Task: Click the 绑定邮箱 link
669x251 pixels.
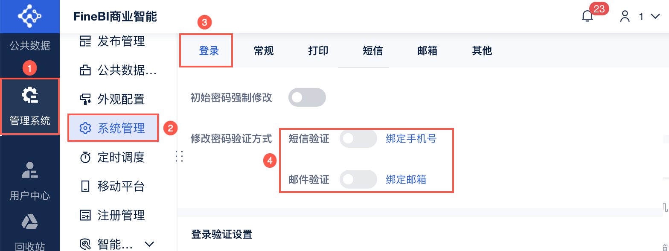Action: tap(406, 180)
